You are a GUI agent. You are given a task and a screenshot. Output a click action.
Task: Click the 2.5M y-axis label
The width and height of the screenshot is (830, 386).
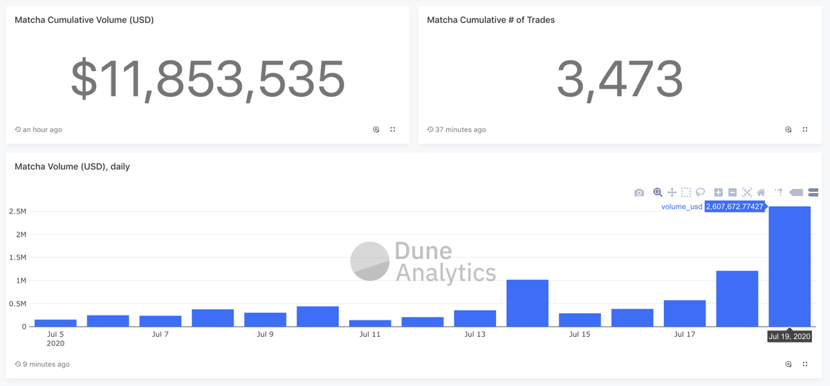pyautogui.click(x=17, y=211)
